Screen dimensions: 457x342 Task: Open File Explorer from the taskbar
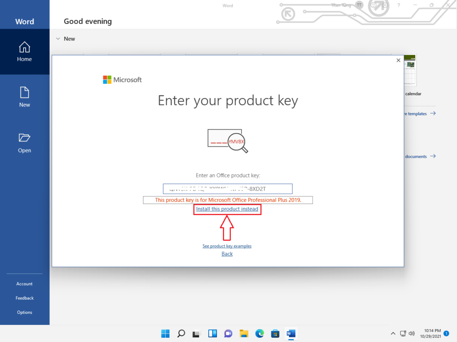[244, 333]
